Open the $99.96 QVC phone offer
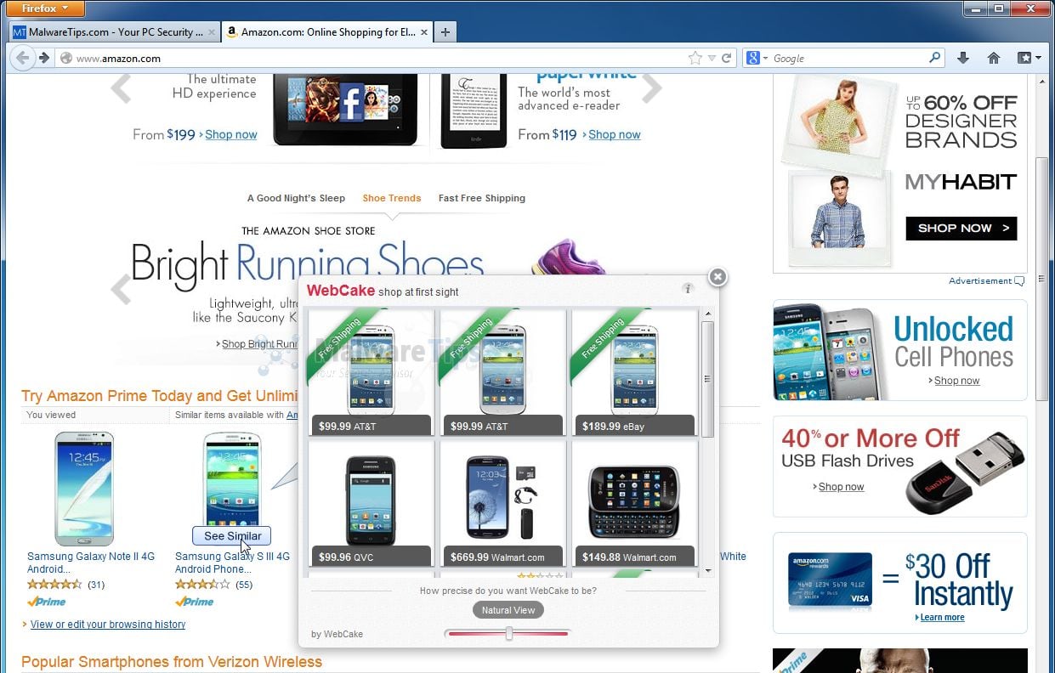Image resolution: width=1055 pixels, height=673 pixels. [x=371, y=504]
